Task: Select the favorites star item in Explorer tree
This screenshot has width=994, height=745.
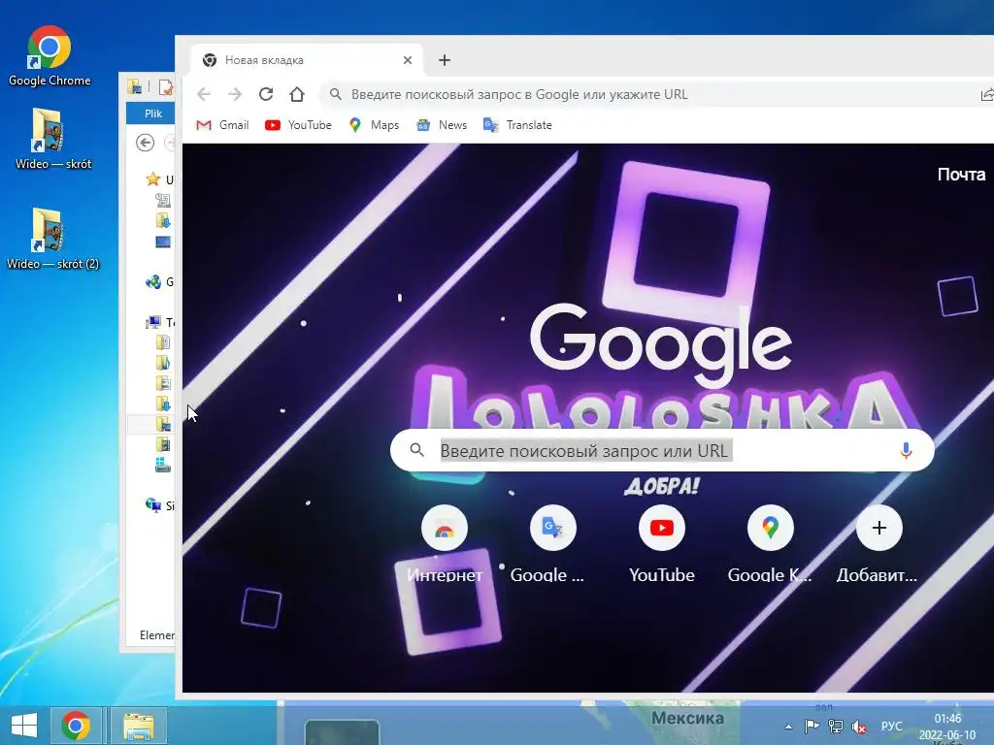Action: 152,179
